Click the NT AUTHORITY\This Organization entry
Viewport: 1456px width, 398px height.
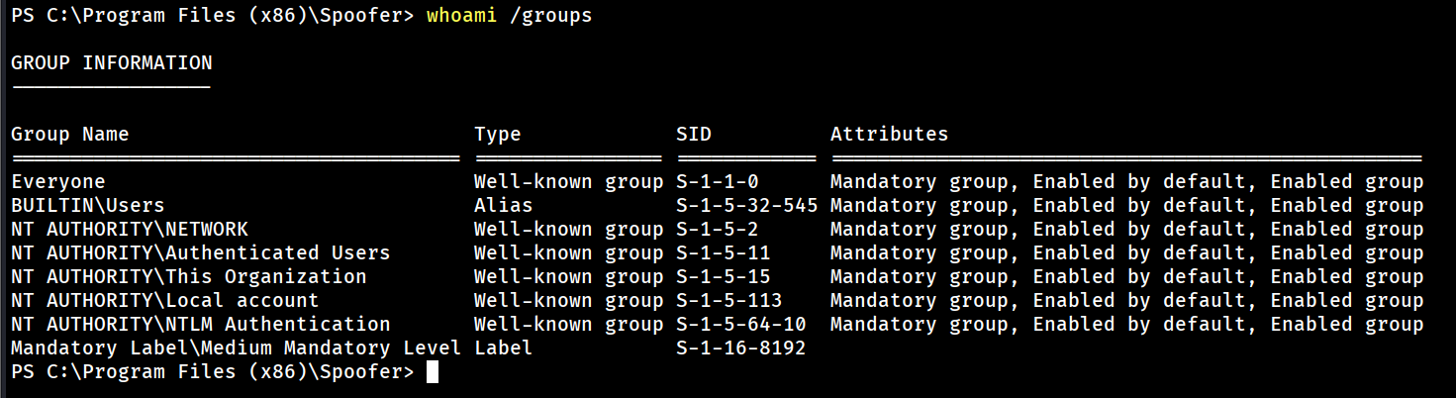click(x=189, y=277)
